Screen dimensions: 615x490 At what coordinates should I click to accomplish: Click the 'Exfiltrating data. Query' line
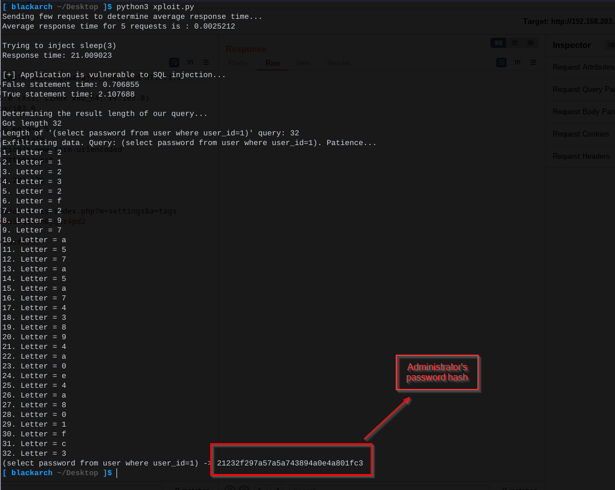(x=189, y=143)
